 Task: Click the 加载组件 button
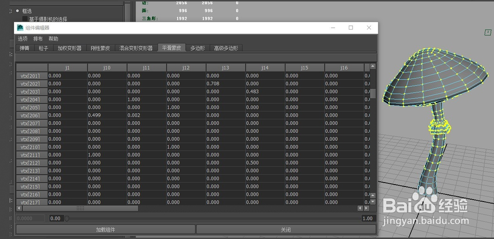click(105, 230)
